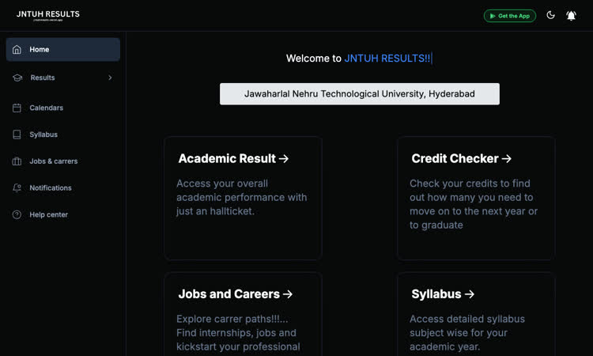Click 'Check your credits to find' description
593x356 pixels.
pyautogui.click(x=474, y=204)
